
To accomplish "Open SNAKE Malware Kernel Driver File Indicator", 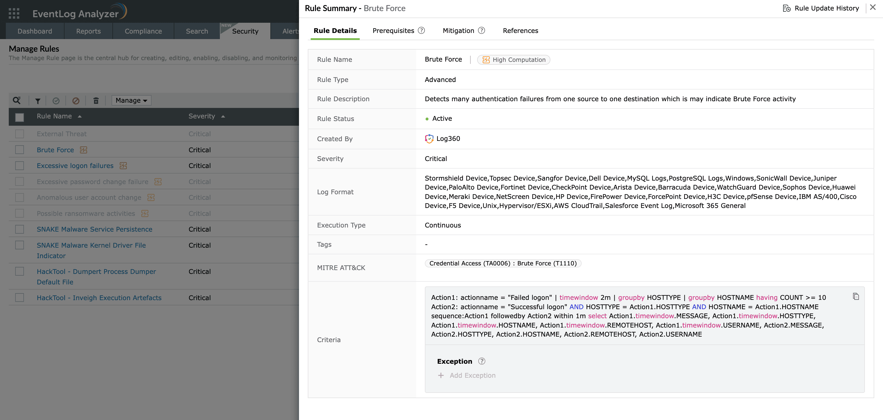I will tap(91, 251).
